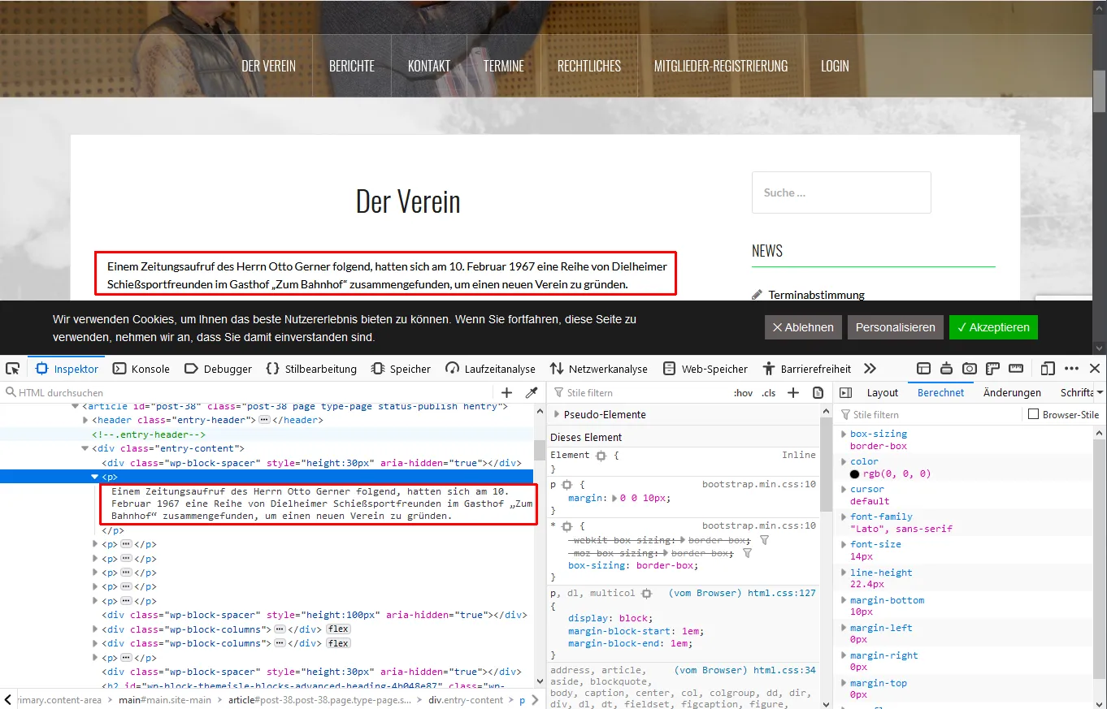
Task: Accept cookies with the Akzeptieren button
Action: tap(993, 327)
